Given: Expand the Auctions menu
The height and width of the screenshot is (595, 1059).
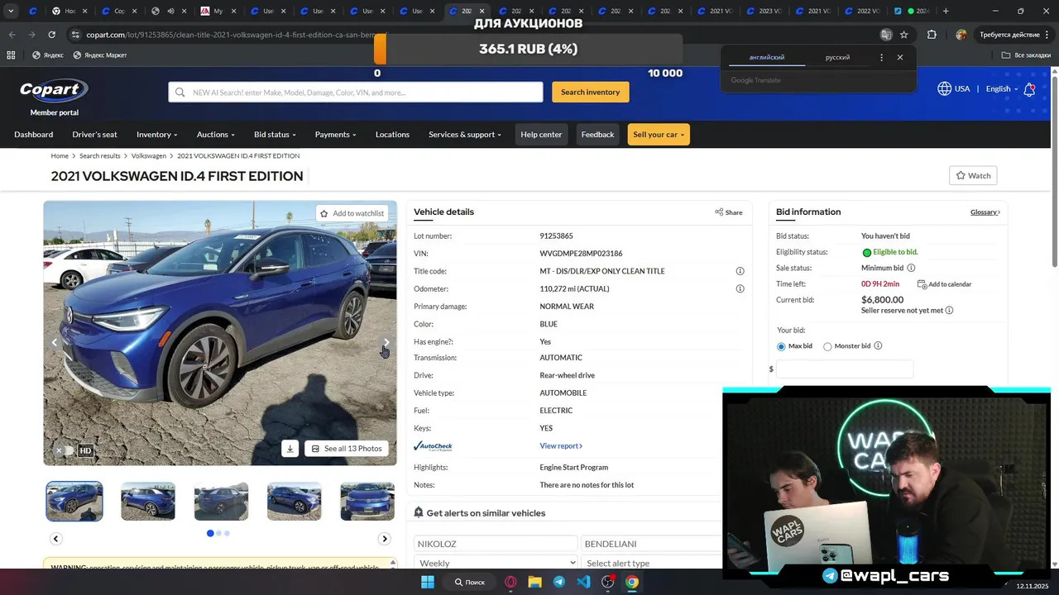Looking at the screenshot, I should [216, 135].
